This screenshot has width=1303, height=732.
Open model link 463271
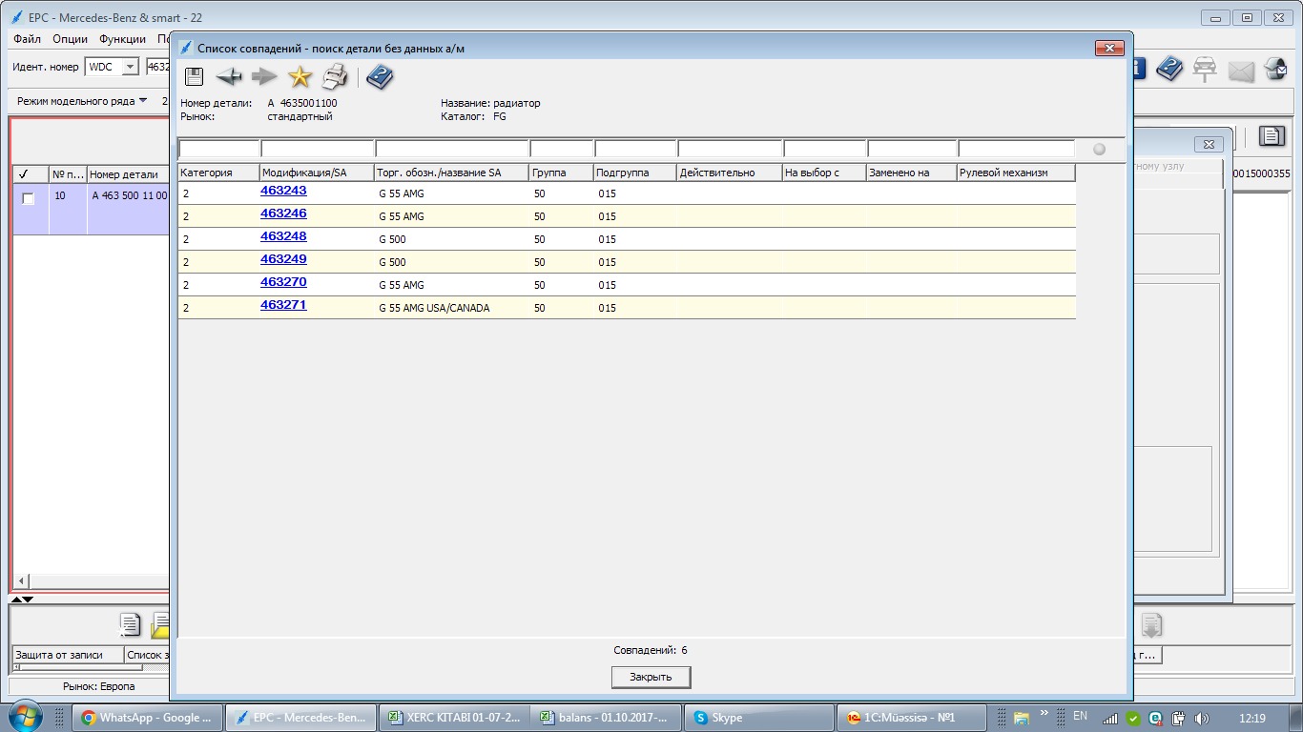283,305
